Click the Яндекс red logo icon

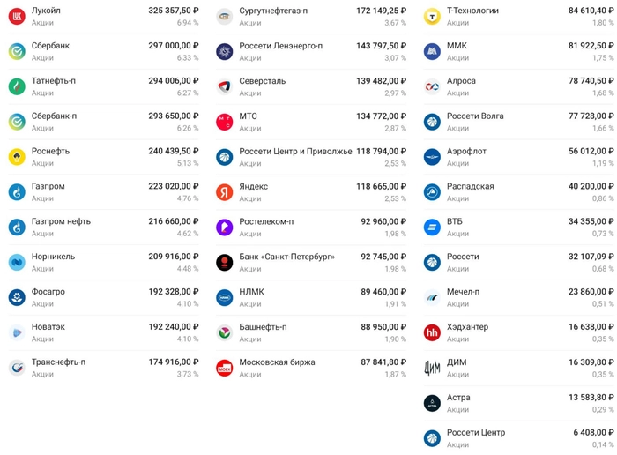coord(224,192)
